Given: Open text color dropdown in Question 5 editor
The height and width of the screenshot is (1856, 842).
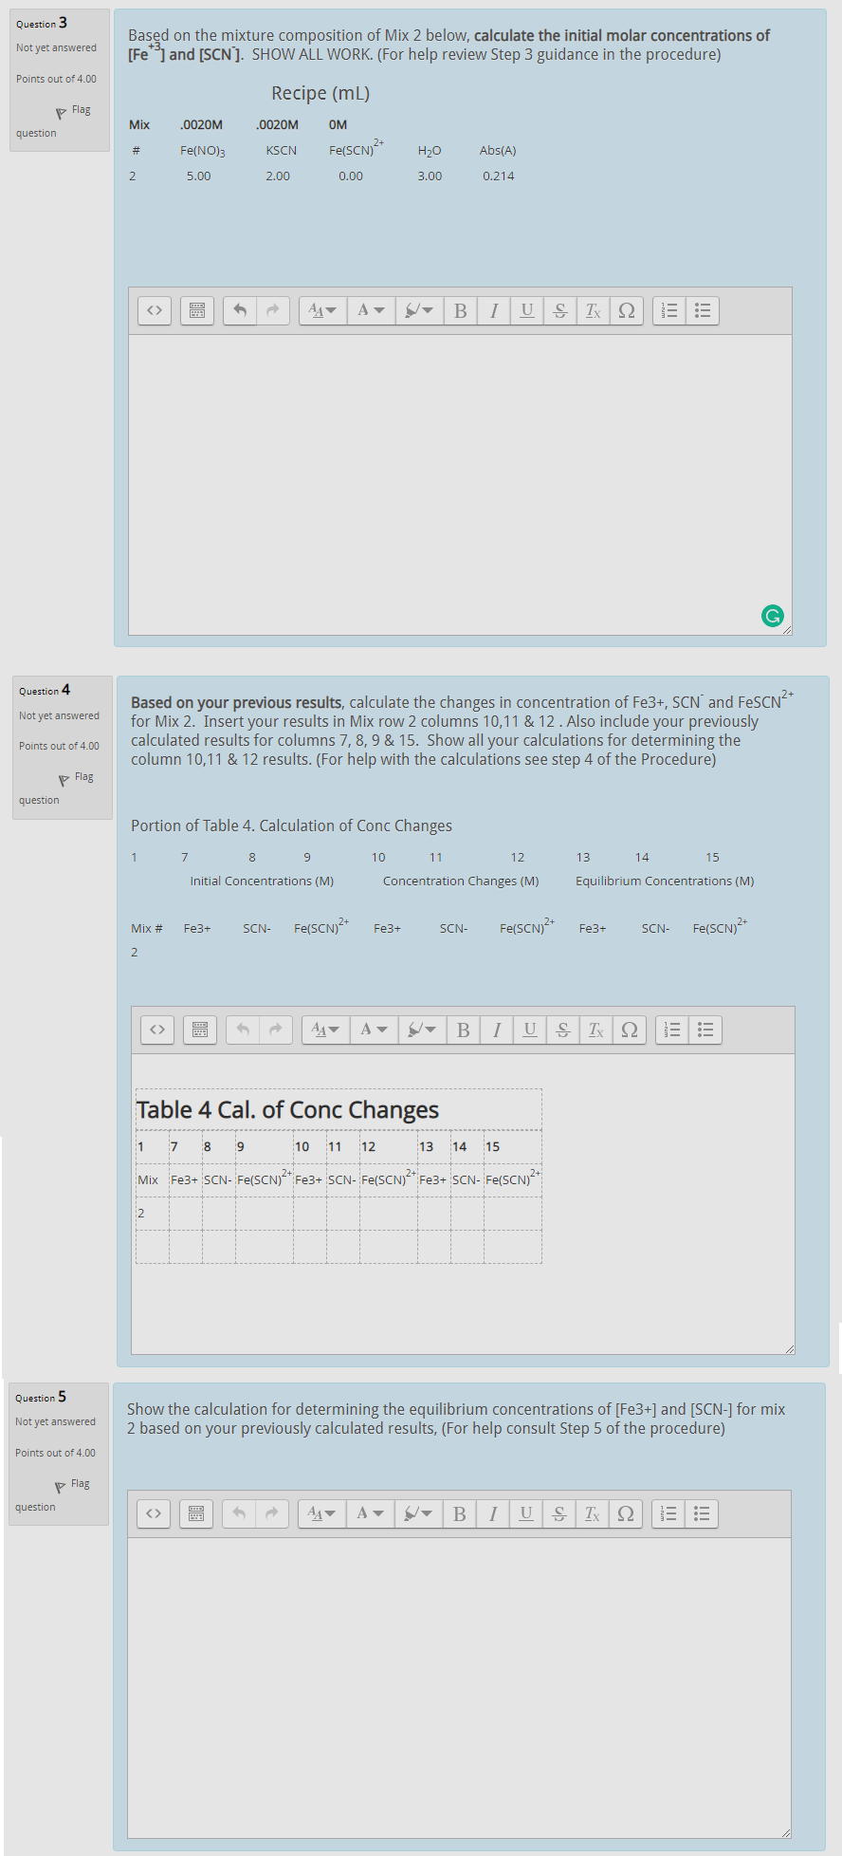Looking at the screenshot, I should click(371, 1513).
